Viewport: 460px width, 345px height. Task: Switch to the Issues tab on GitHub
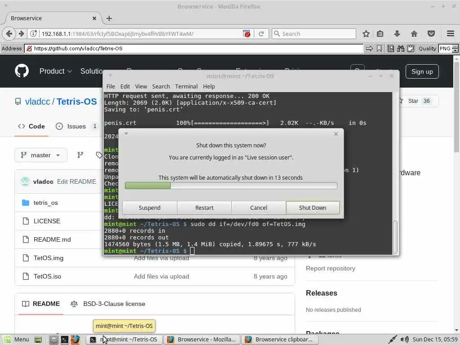click(x=76, y=126)
